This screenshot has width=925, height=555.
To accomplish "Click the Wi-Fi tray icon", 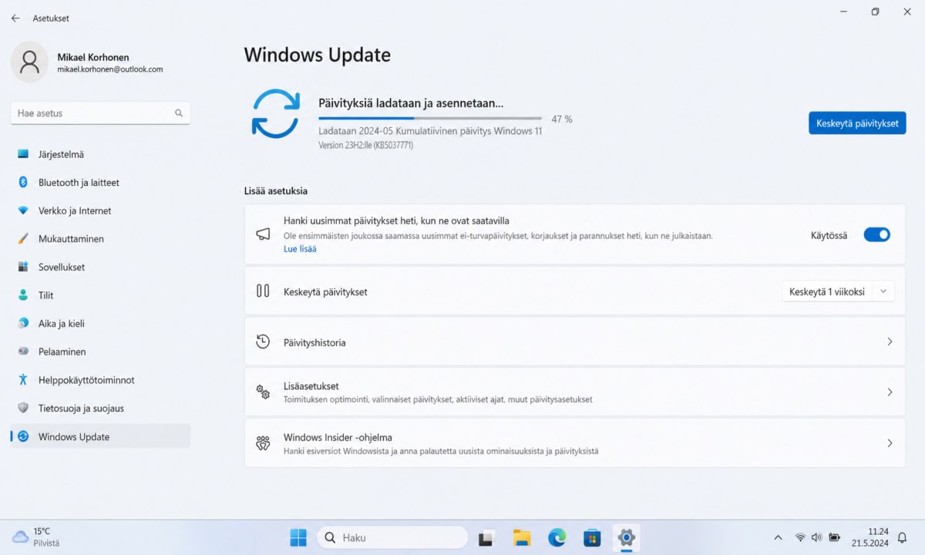I will point(800,537).
